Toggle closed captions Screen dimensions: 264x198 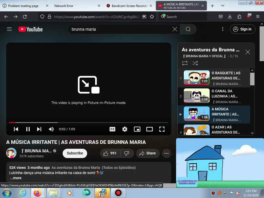click(x=112, y=129)
